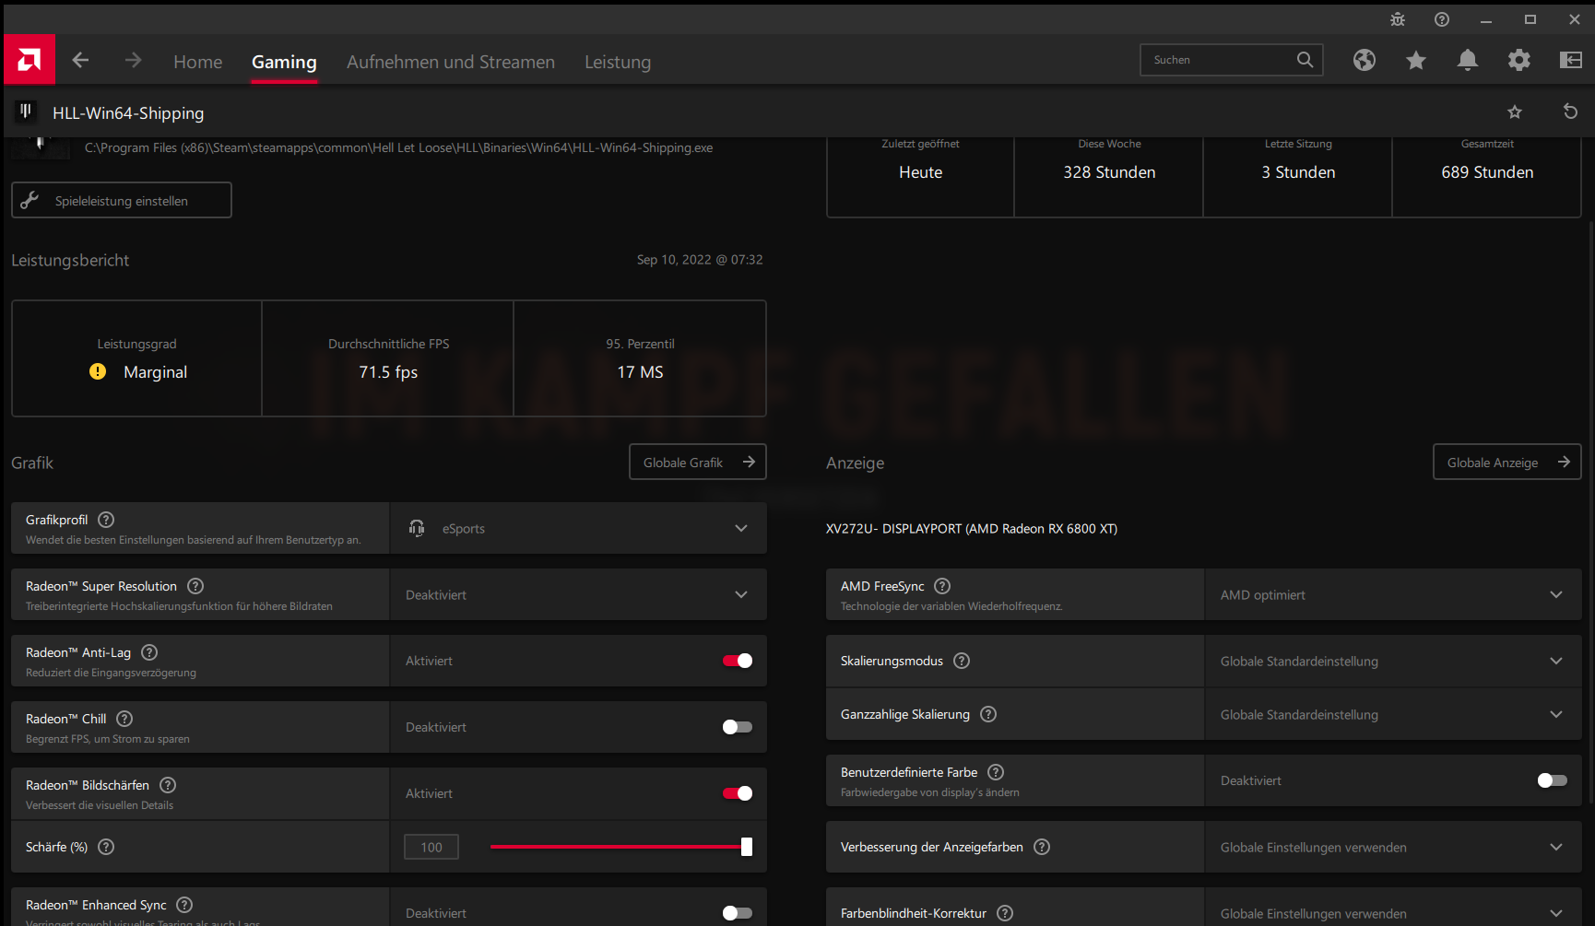Click the search magnifier icon
This screenshot has height=926, width=1595.
(x=1305, y=60)
